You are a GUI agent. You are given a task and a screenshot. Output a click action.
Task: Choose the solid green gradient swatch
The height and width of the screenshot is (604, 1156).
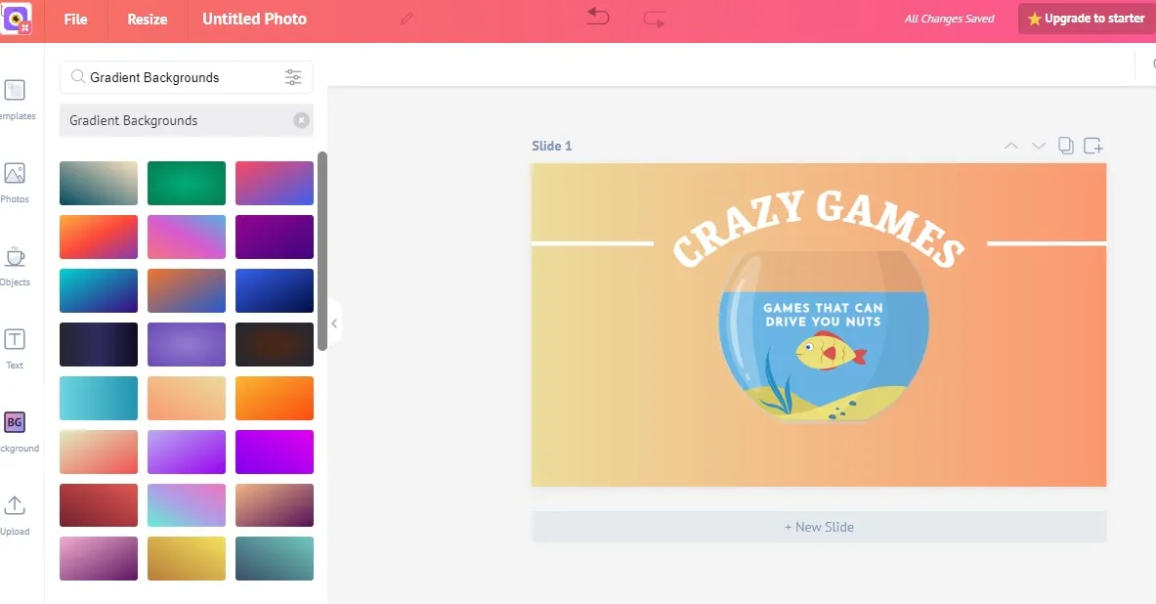point(187,183)
